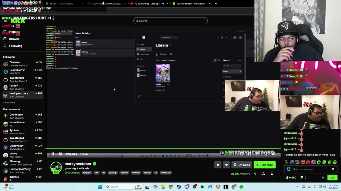This screenshot has width=341, height=191.
Task: Click Just Chatting category link
Action: 72,173
